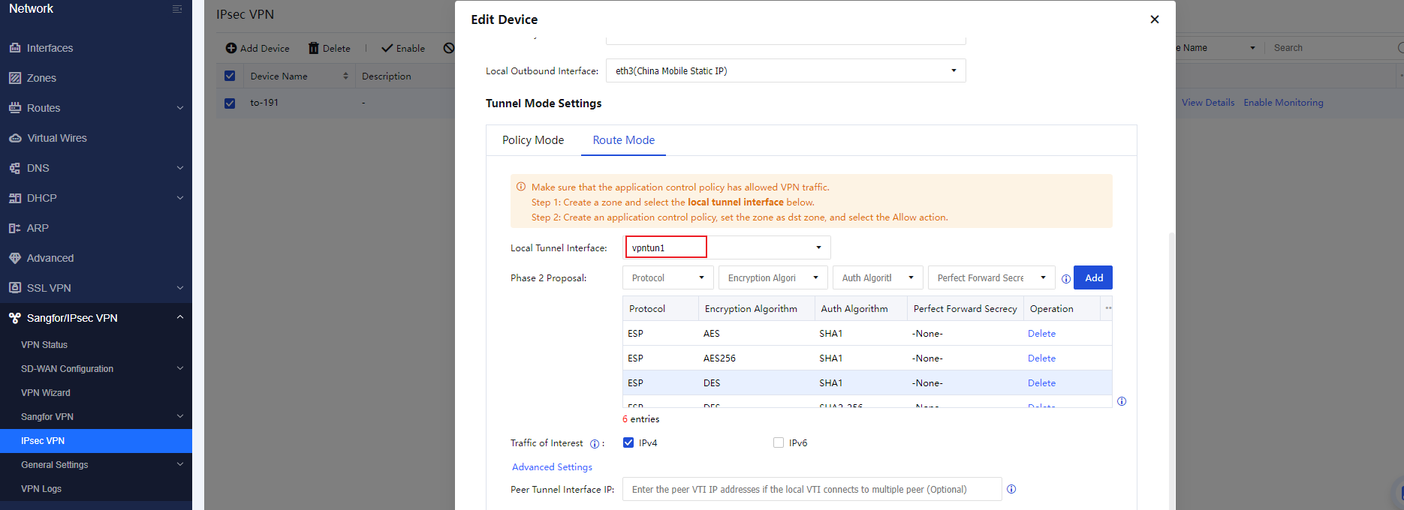
Task: Expand the Local Outbound Interface dropdown
Action: [785, 70]
